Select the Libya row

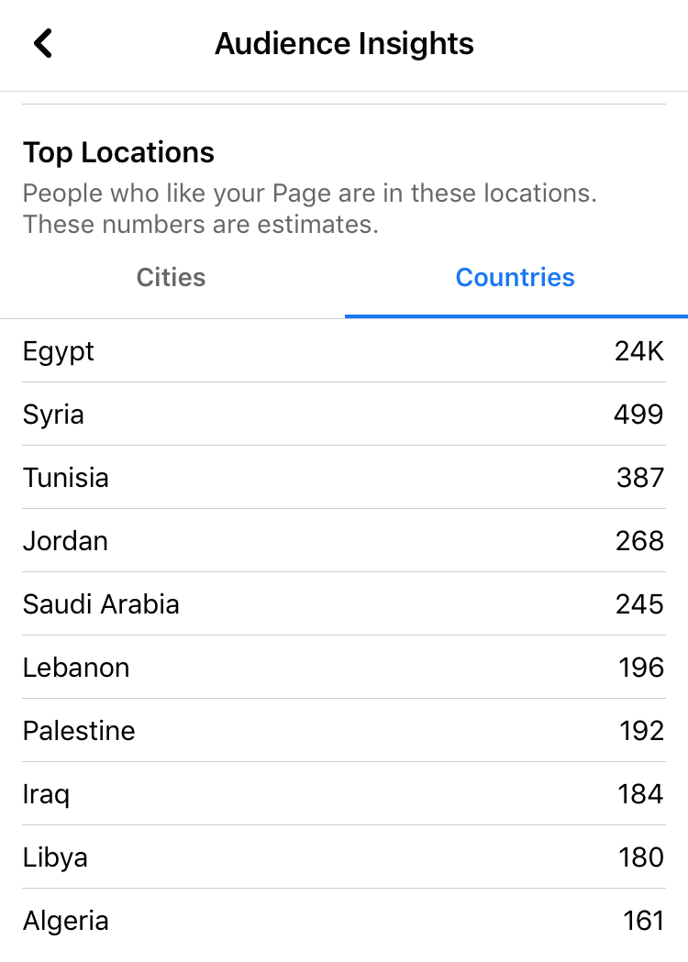click(344, 857)
